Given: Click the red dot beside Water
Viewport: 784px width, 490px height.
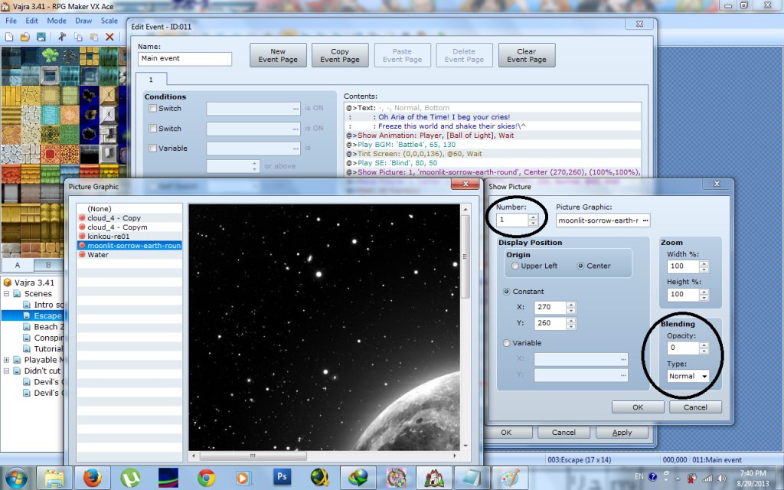Looking at the screenshot, I should pyautogui.click(x=82, y=254).
